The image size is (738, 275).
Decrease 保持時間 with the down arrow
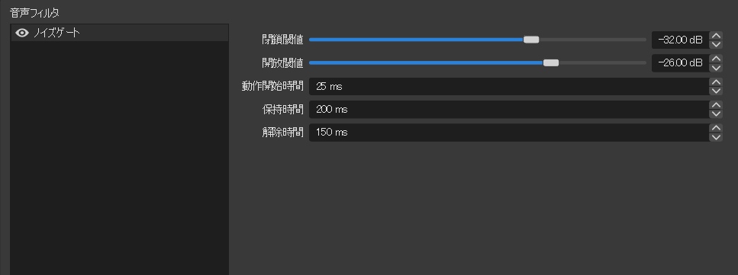point(716,114)
